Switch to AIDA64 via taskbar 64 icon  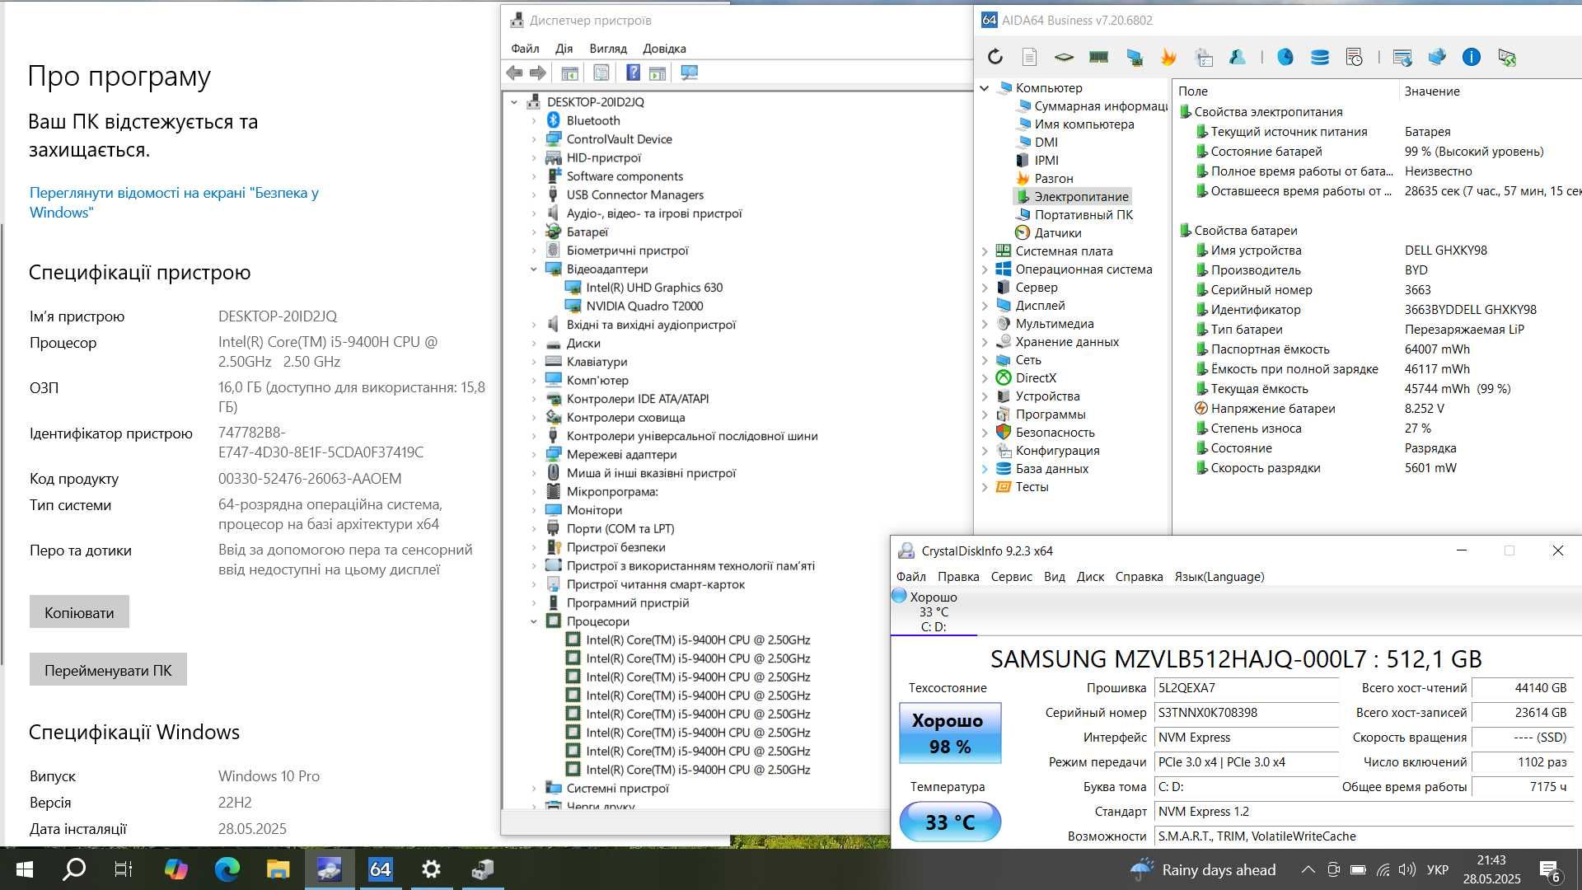point(381,869)
